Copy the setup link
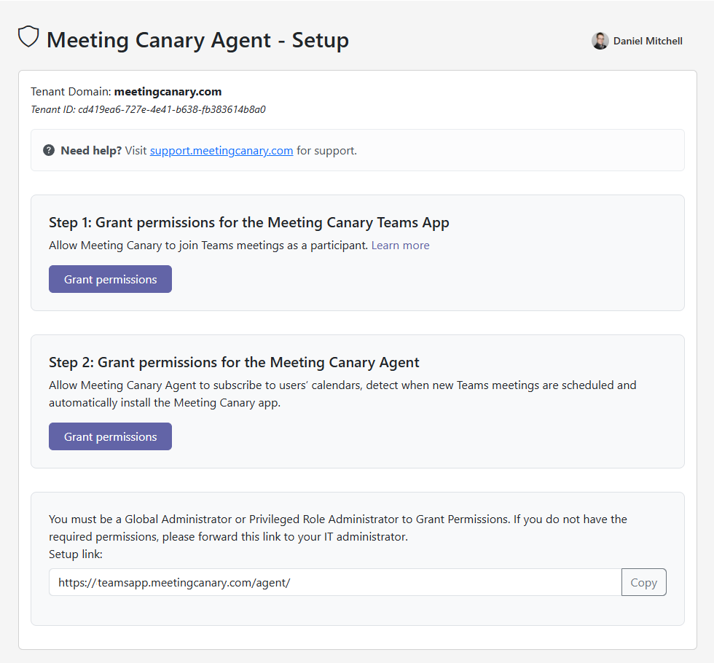The image size is (714, 663). pos(643,582)
